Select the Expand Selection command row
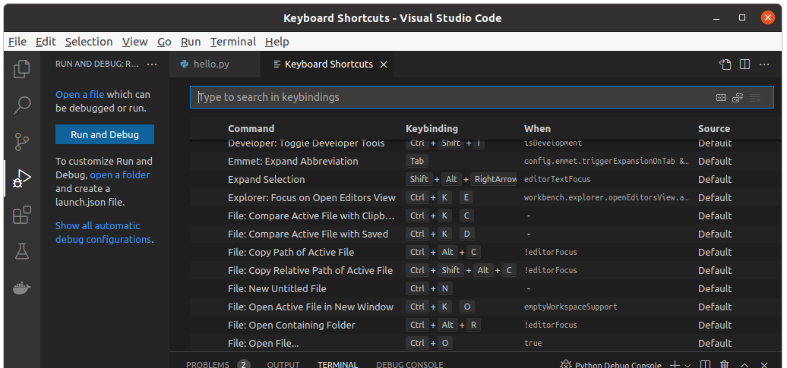787x368 pixels. [482, 180]
